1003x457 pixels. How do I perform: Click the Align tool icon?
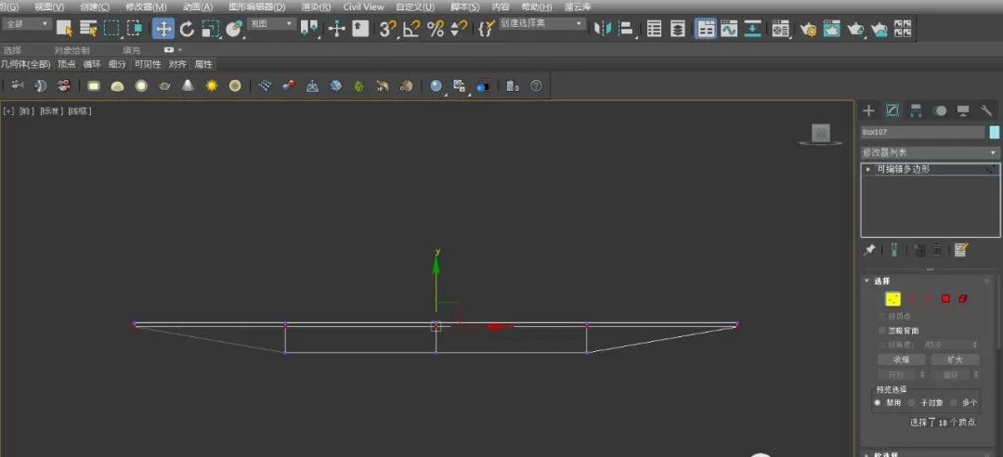point(626,28)
